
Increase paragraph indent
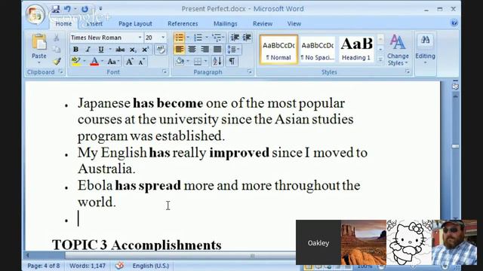tap(247, 38)
